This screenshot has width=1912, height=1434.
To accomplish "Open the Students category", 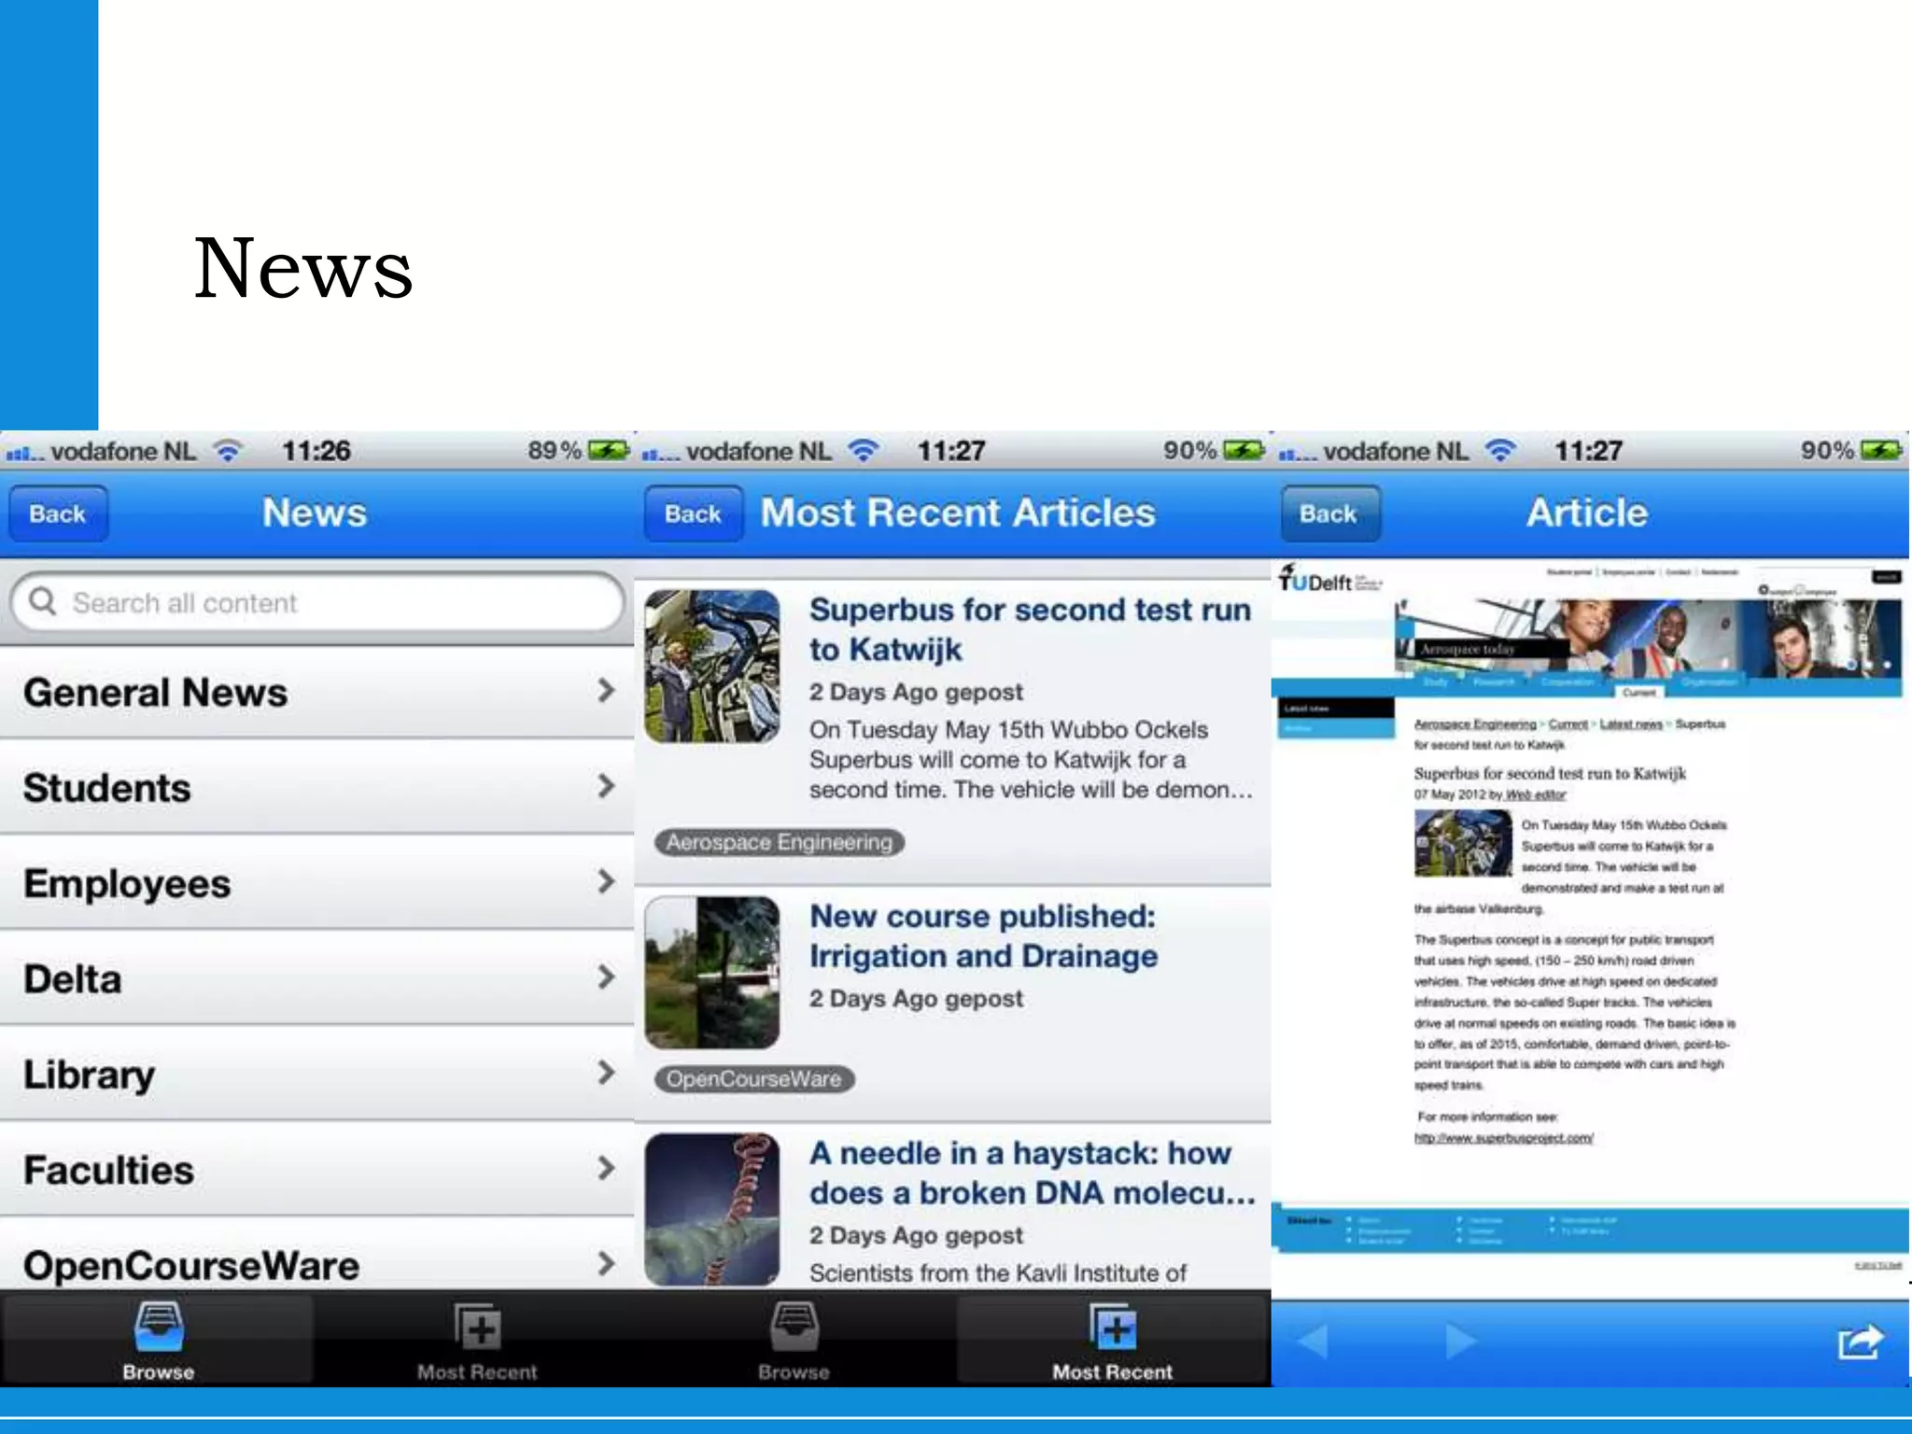I will [317, 787].
